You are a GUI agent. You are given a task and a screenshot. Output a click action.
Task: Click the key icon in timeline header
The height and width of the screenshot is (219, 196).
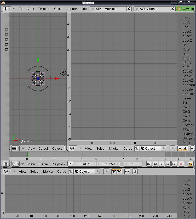191,164
